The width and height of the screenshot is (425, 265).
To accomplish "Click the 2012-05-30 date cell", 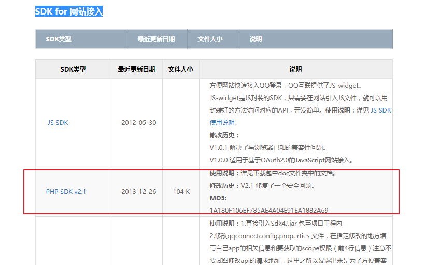I will (139, 123).
